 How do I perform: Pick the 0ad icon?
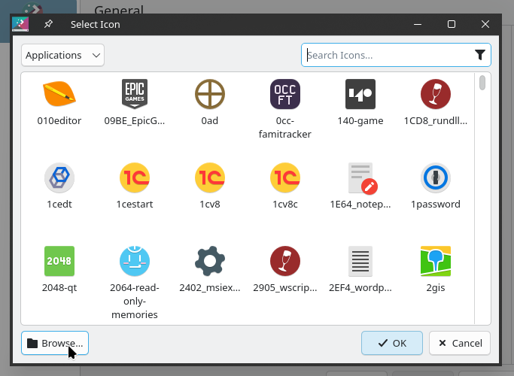pos(210,94)
